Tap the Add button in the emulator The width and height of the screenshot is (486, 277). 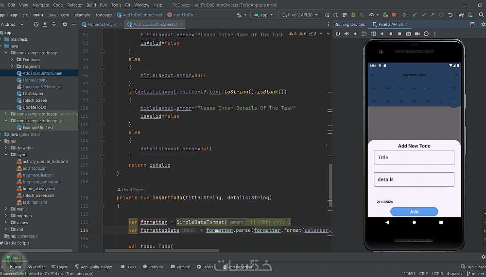click(x=414, y=212)
